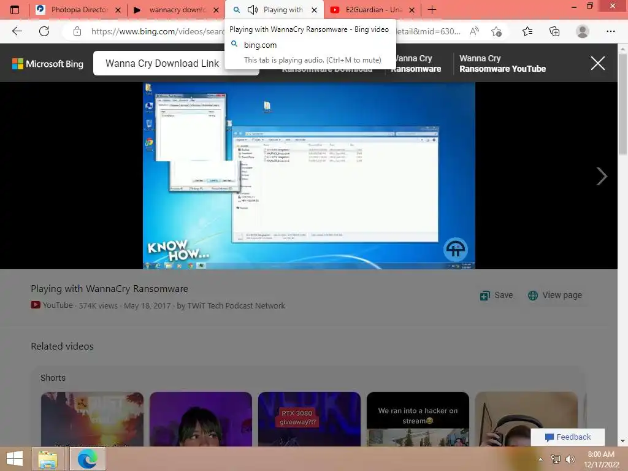Open the Collections icon
628x471 pixels.
[x=554, y=31]
